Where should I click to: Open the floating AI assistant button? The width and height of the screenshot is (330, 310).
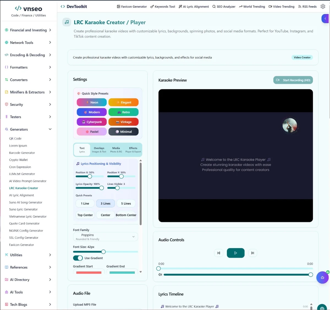(322, 278)
